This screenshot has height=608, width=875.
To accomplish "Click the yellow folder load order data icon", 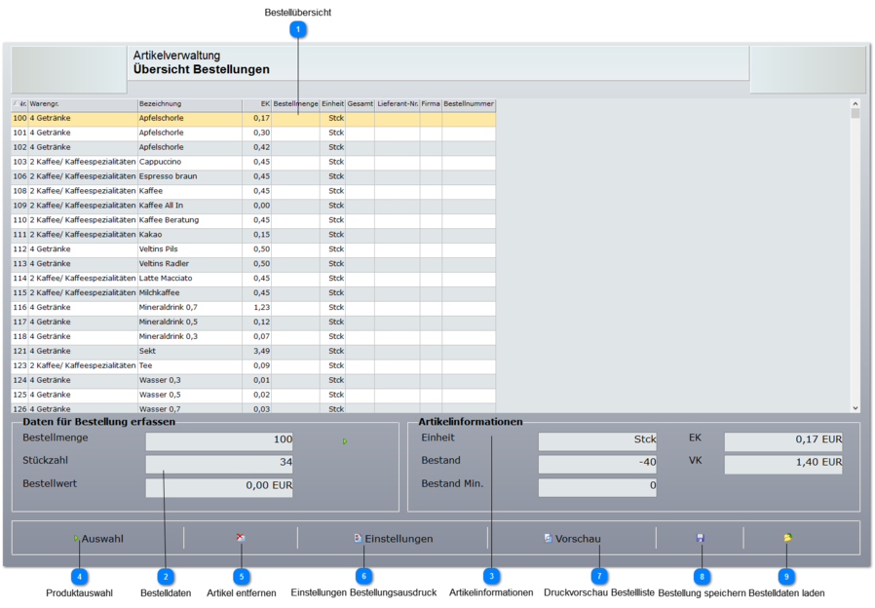I will (x=787, y=538).
